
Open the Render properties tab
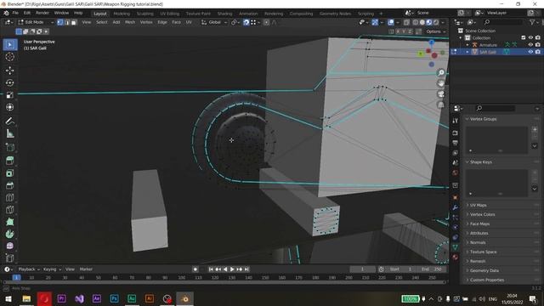pyautogui.click(x=456, y=133)
